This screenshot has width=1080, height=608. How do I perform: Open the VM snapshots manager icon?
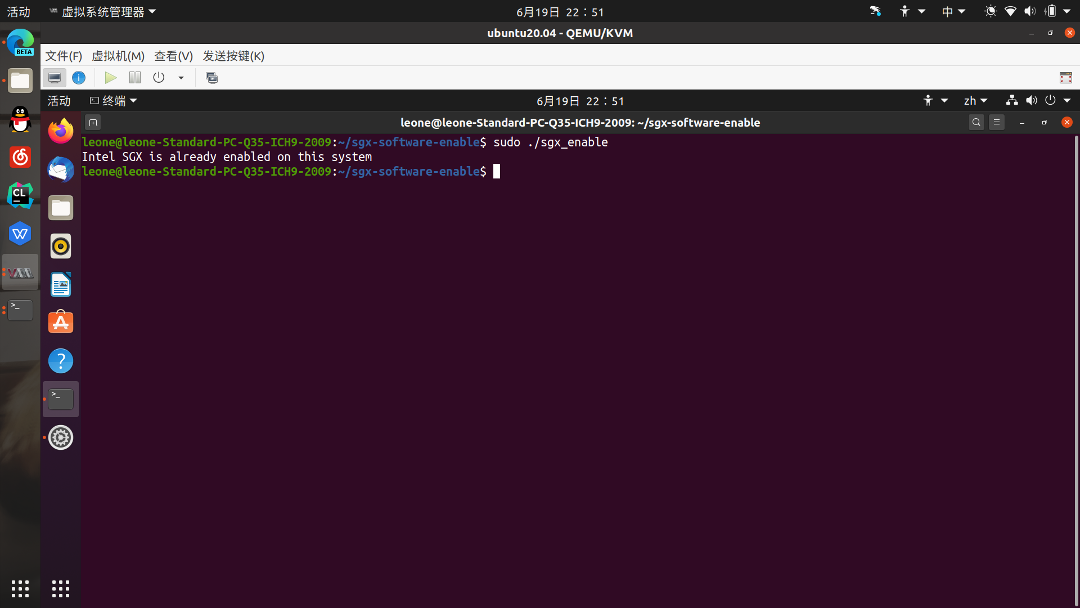(x=211, y=78)
